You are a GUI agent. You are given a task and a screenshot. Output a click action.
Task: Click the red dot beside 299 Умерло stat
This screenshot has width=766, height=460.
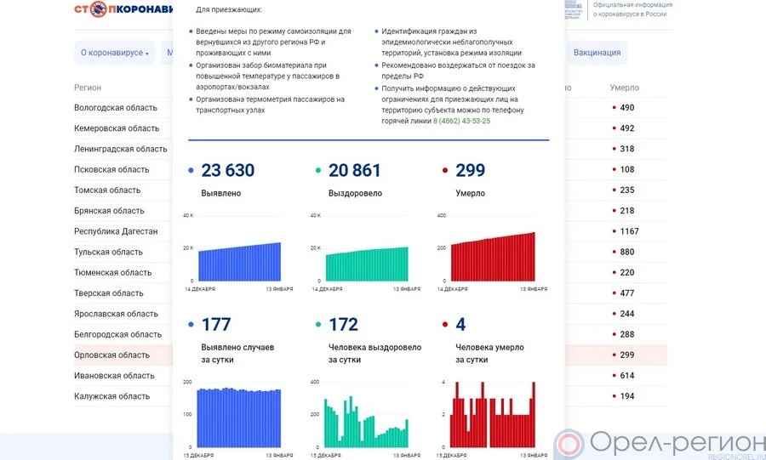[445, 171]
